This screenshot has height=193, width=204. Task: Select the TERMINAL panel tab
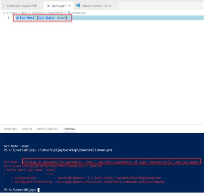pos(70,129)
